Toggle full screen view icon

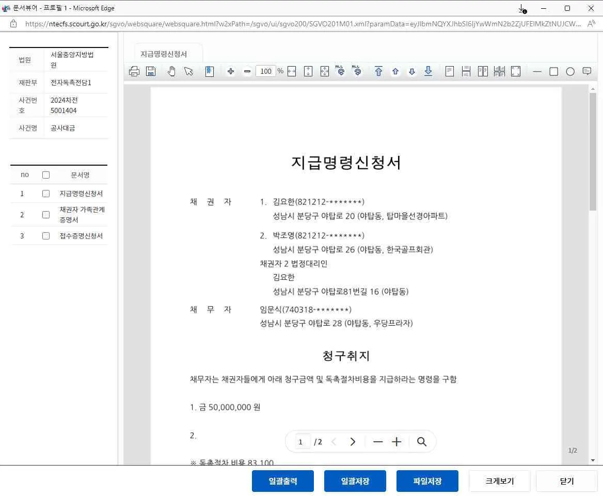point(516,71)
